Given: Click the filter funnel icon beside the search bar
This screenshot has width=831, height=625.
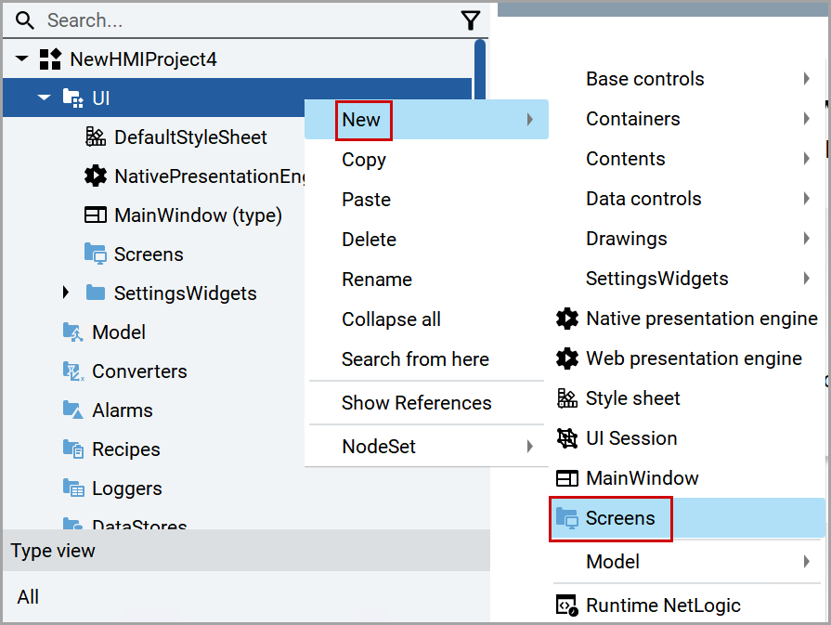Looking at the screenshot, I should (x=471, y=20).
